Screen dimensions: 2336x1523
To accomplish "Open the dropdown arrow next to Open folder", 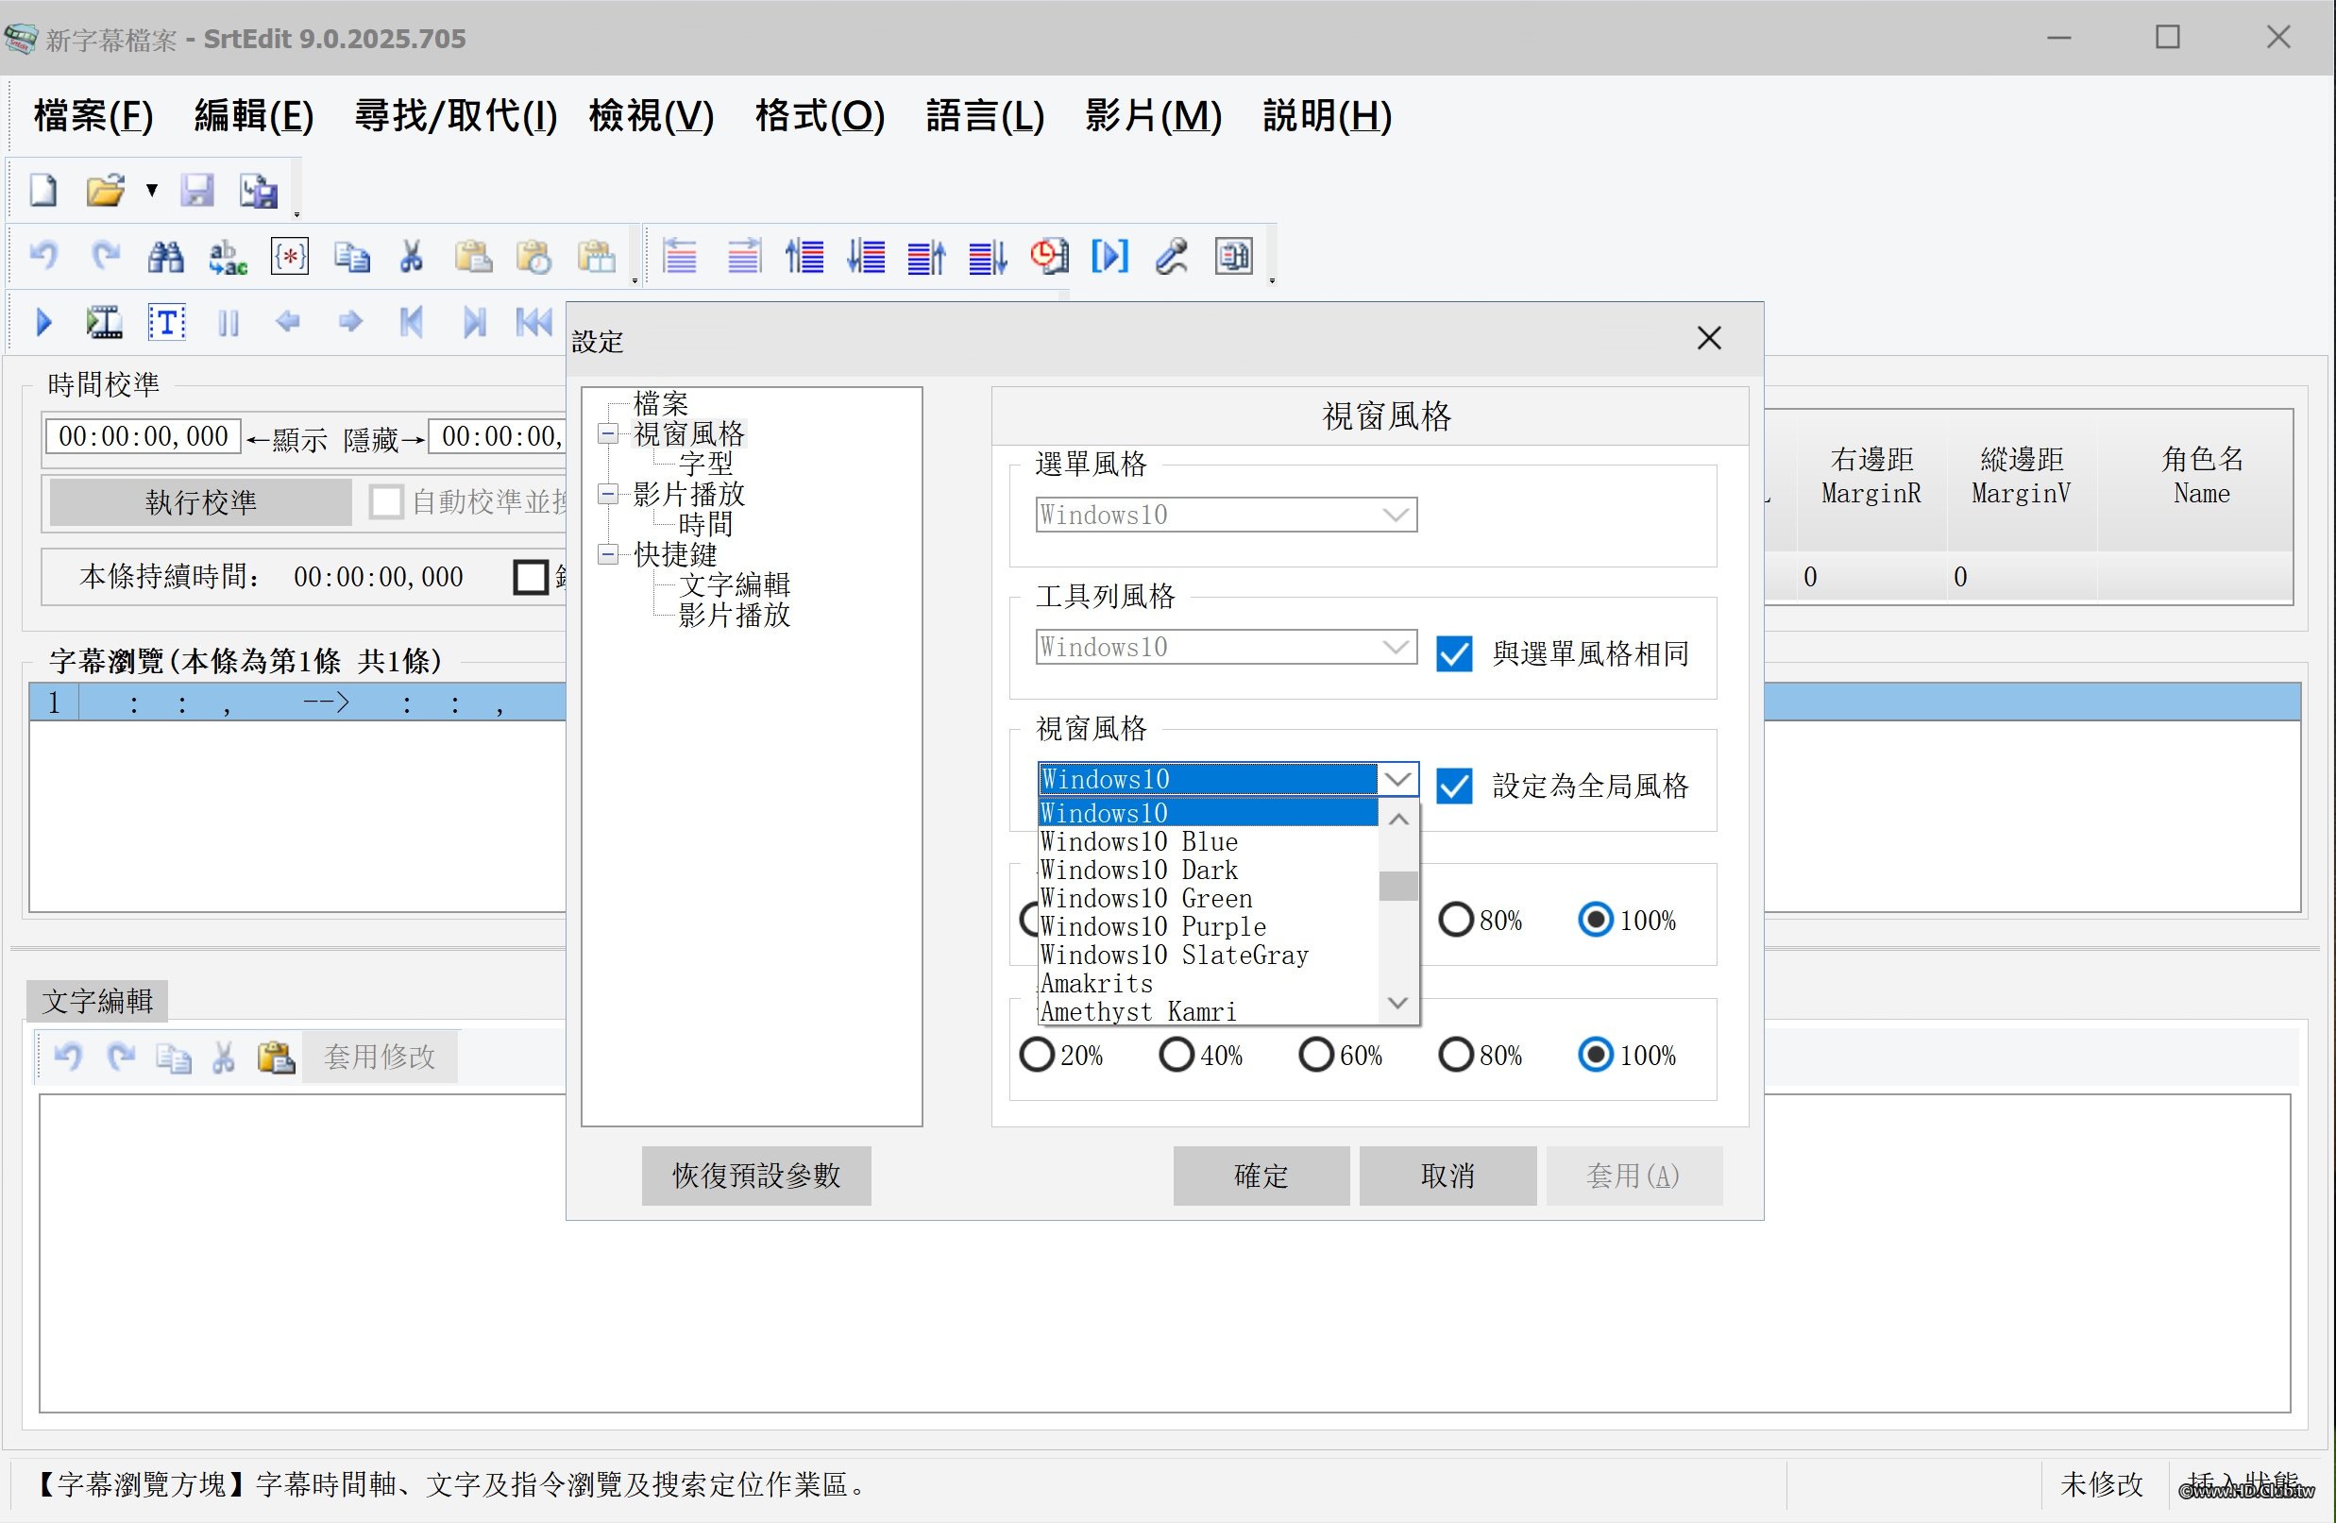I will click(x=152, y=191).
